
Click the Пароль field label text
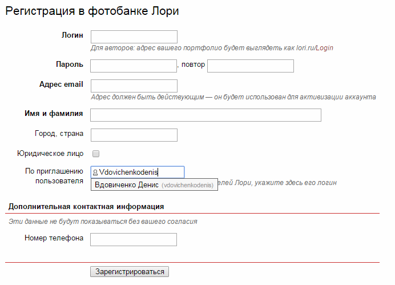coord(70,64)
